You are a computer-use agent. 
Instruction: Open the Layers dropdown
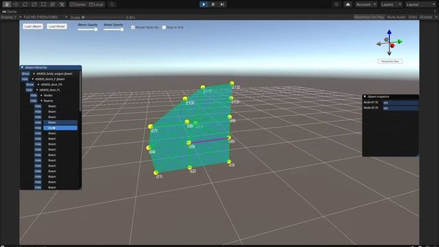(x=391, y=5)
